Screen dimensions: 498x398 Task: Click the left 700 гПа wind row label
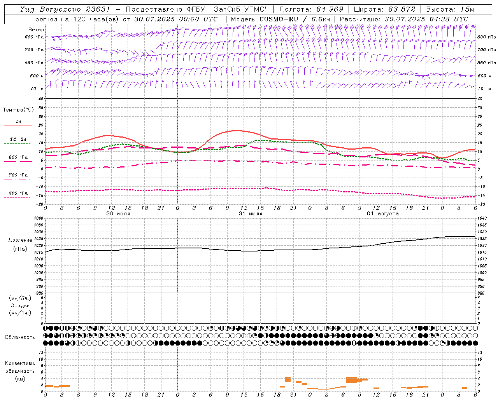click(x=34, y=50)
